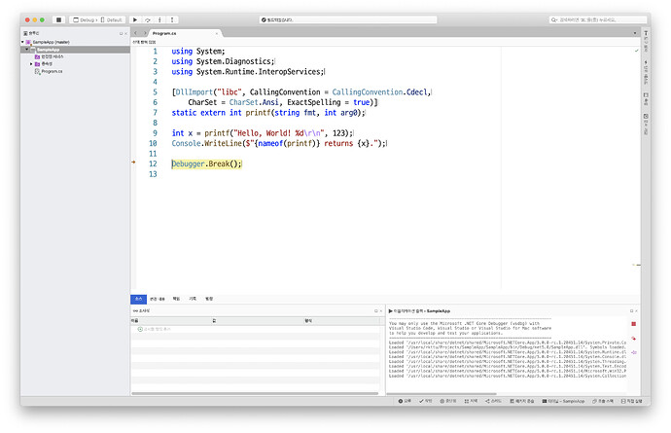
Task: Open the Default run target selector
Action: point(111,19)
